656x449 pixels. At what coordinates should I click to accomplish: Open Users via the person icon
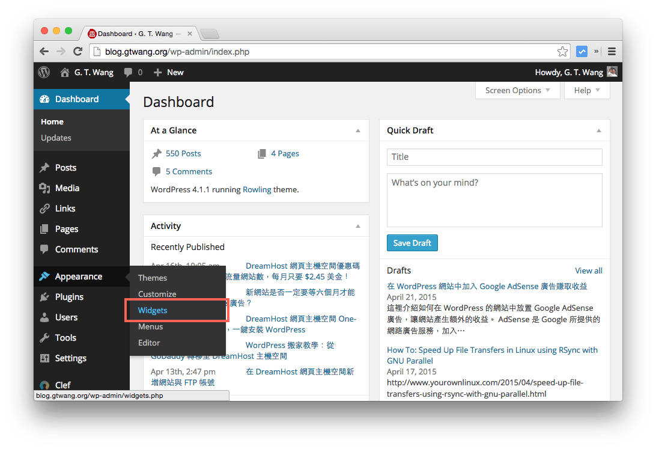43,317
